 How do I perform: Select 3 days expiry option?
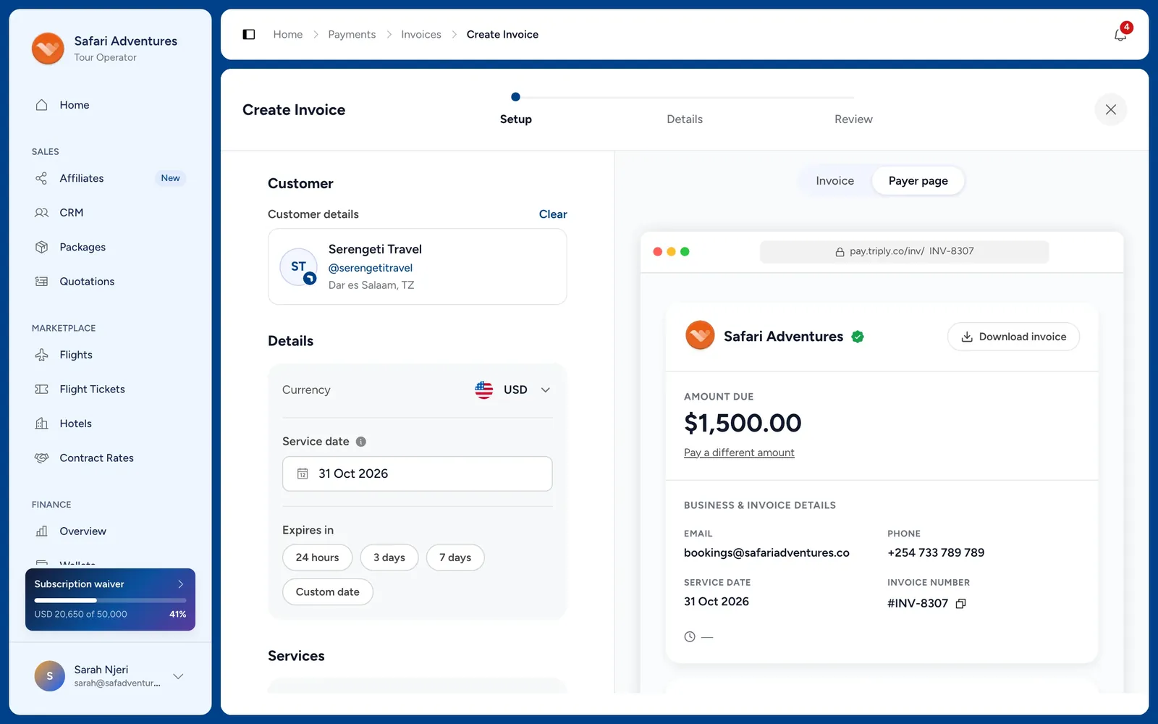(x=389, y=557)
